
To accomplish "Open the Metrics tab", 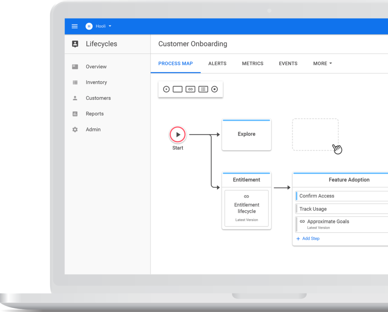I will (253, 64).
